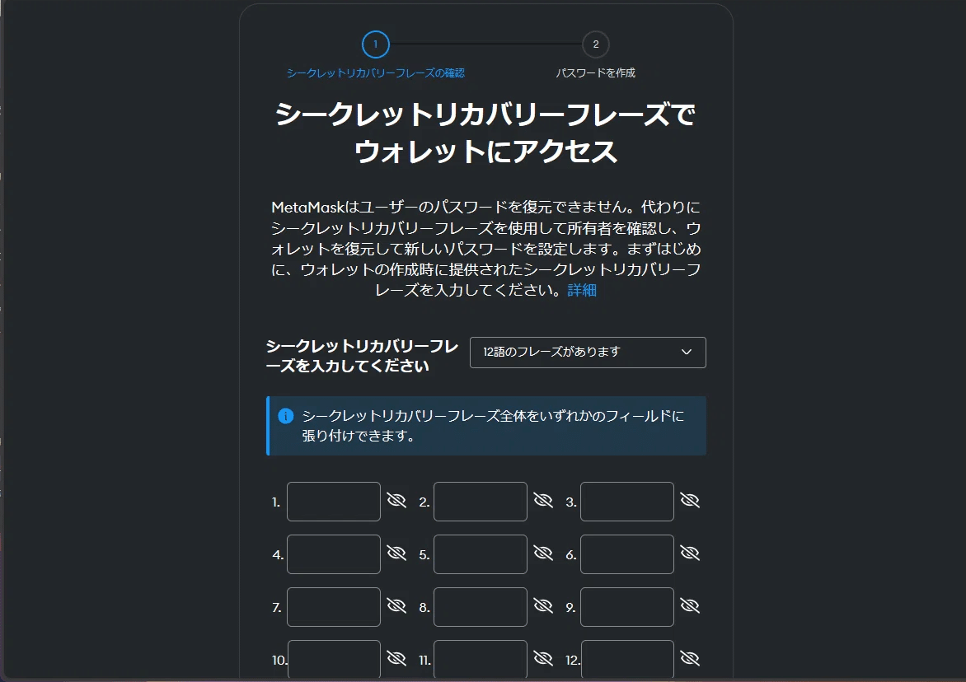Click word 4 input field
The height and width of the screenshot is (682, 966).
tap(333, 554)
